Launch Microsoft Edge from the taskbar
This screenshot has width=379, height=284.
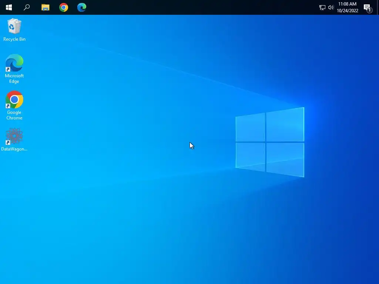(x=82, y=7)
